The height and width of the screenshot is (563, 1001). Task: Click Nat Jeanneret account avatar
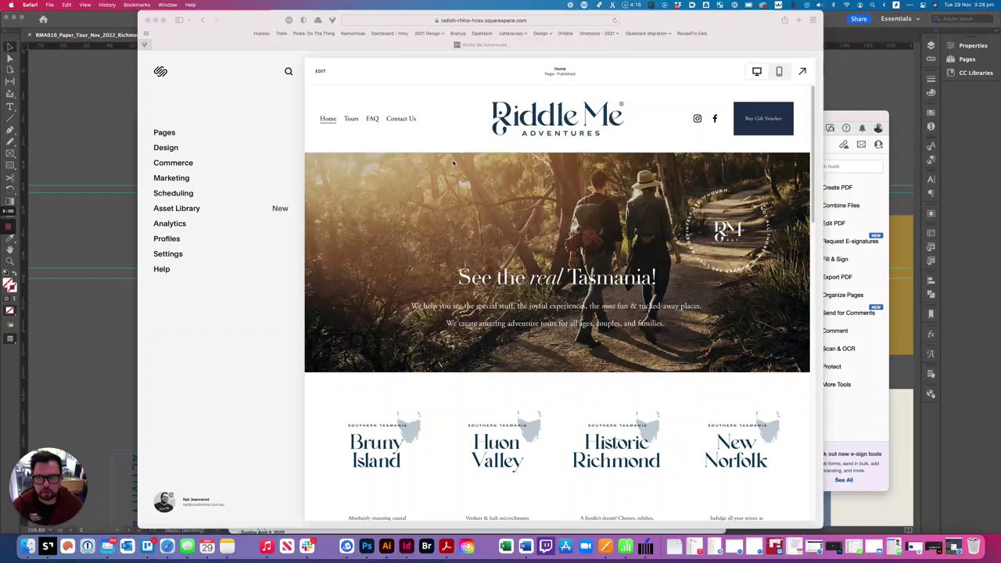pos(164,501)
